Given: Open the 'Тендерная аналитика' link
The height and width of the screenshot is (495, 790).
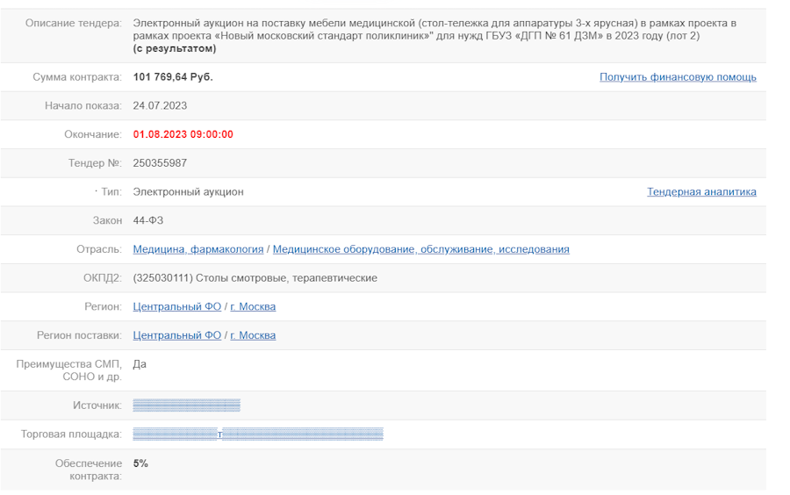Looking at the screenshot, I should pyautogui.click(x=701, y=192).
